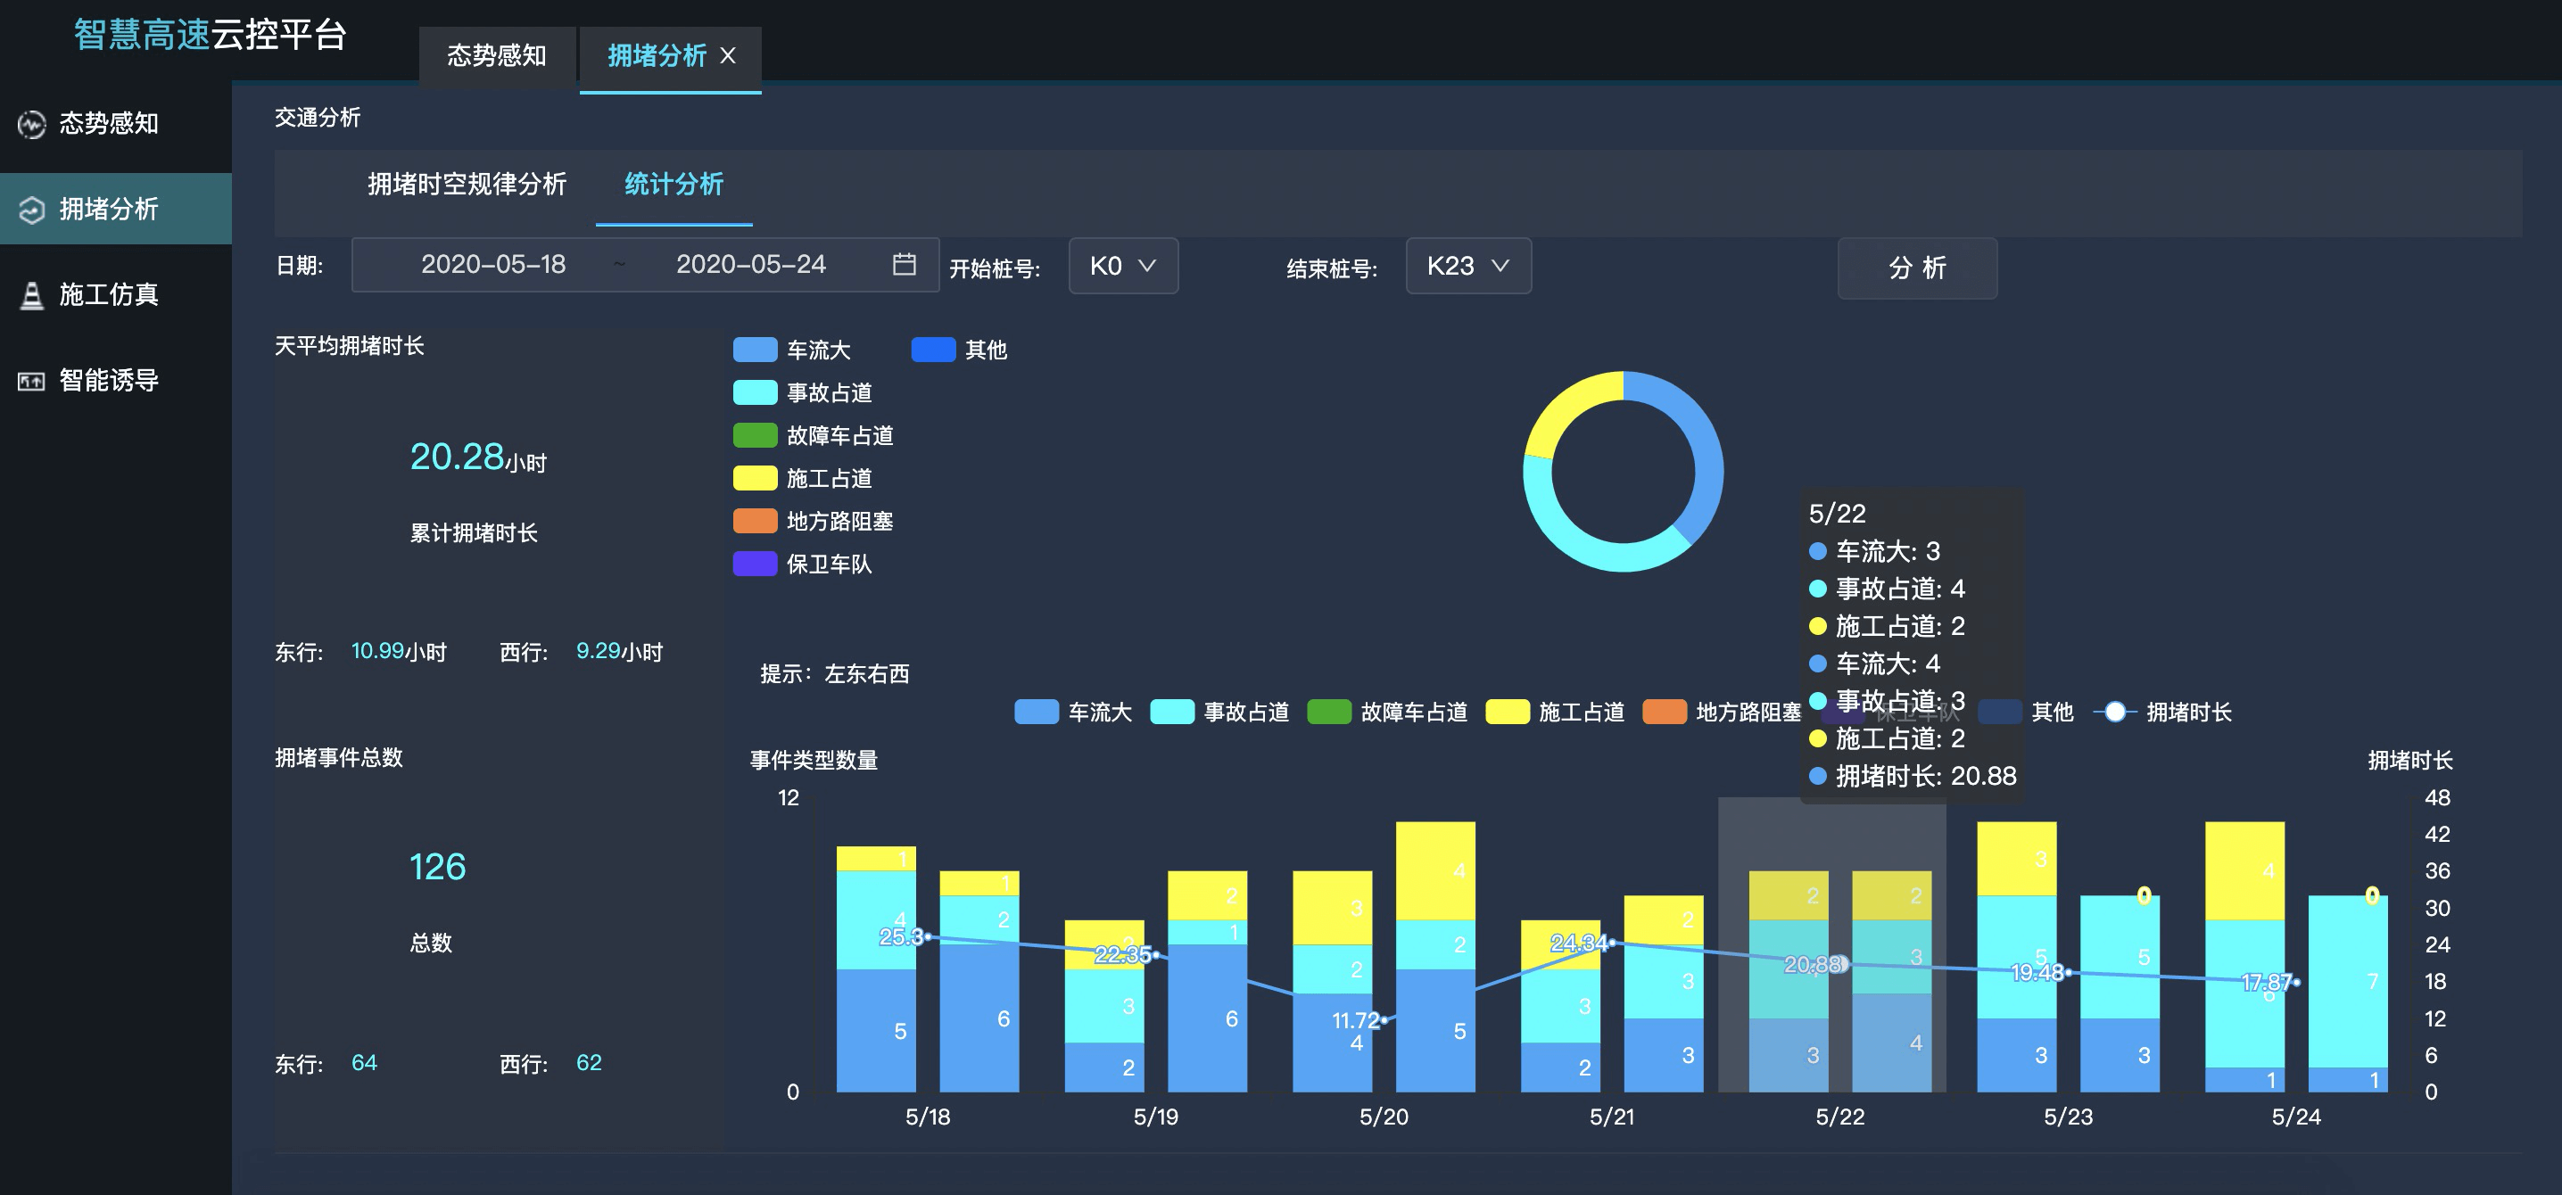Screen dimensions: 2562x1195
Task: Click the 17.87 line point on 5/24
Action: [x=2297, y=982]
